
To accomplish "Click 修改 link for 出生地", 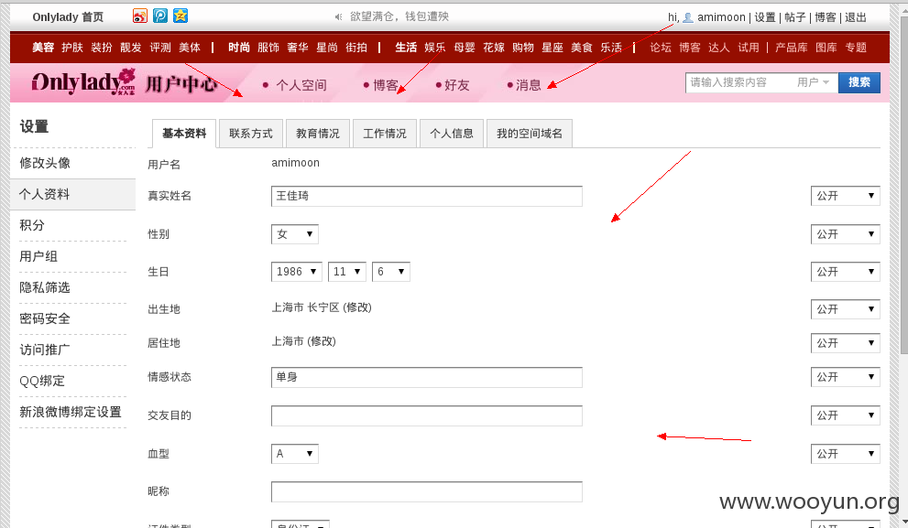I will point(356,307).
